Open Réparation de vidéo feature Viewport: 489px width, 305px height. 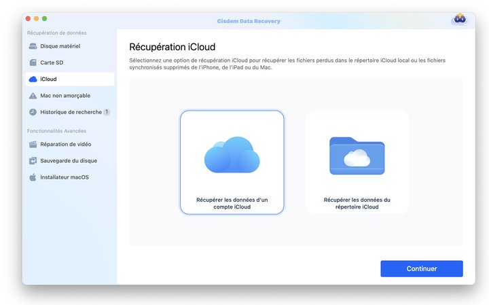(69, 145)
